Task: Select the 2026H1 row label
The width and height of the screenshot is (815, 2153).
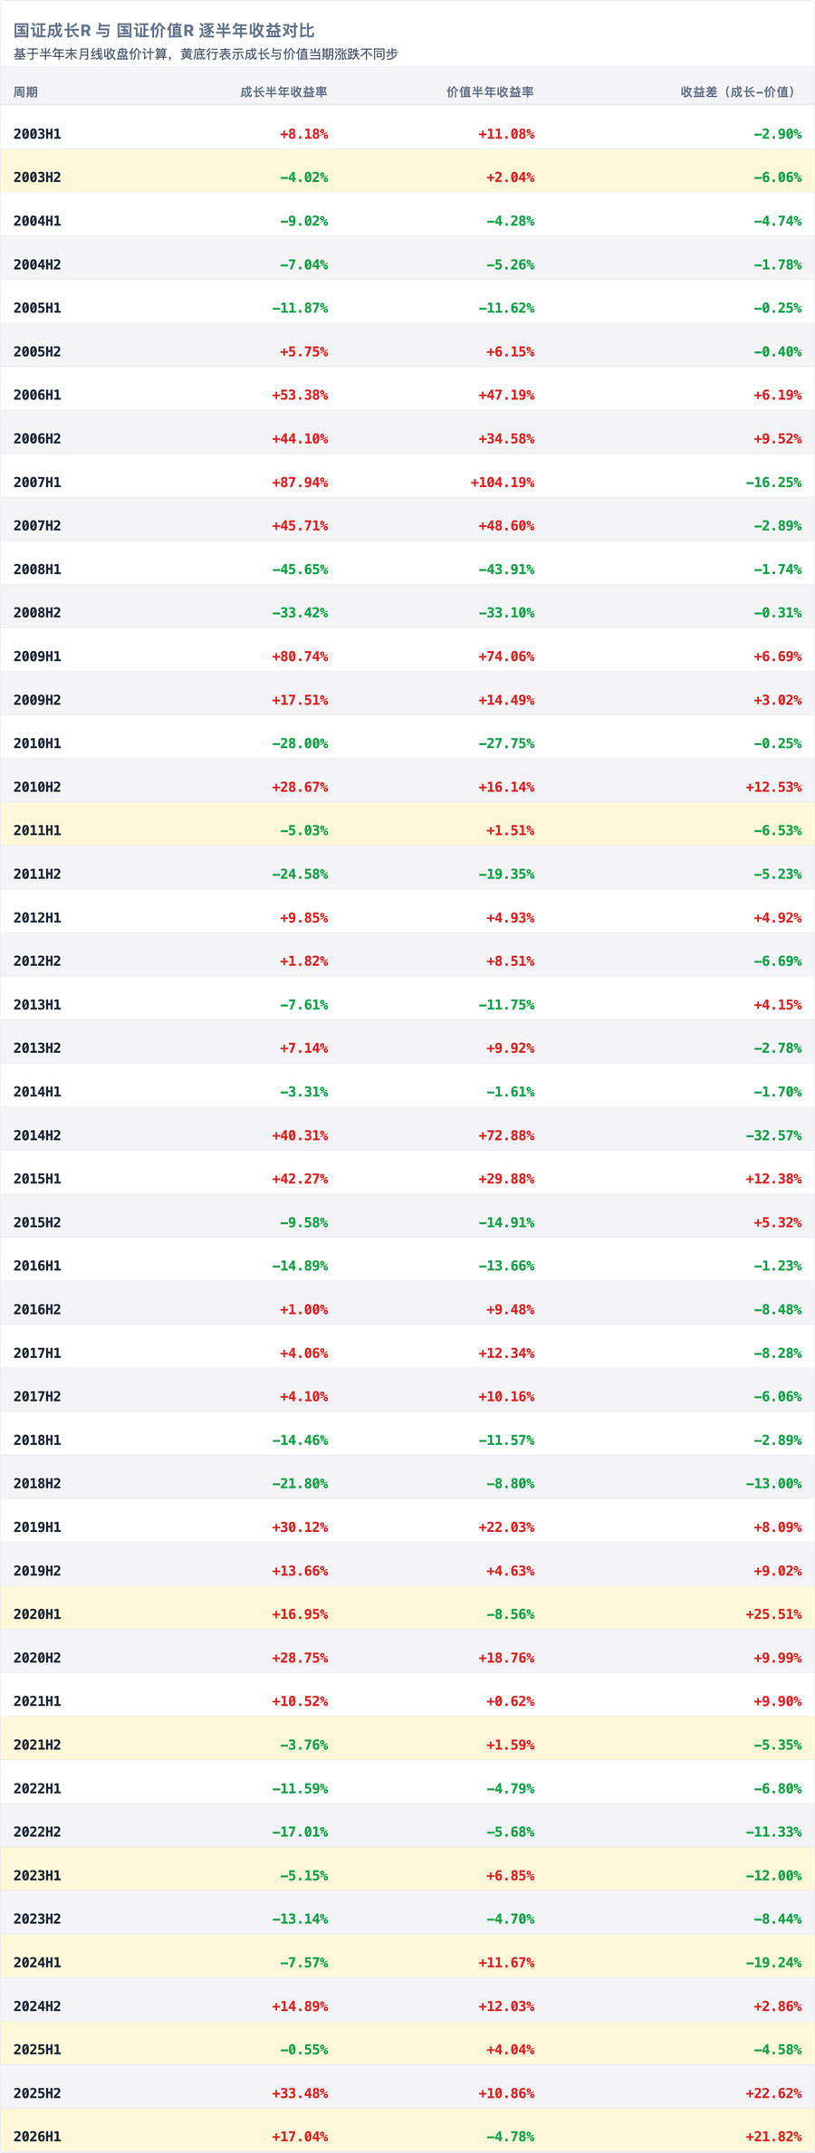Action: [37, 2137]
